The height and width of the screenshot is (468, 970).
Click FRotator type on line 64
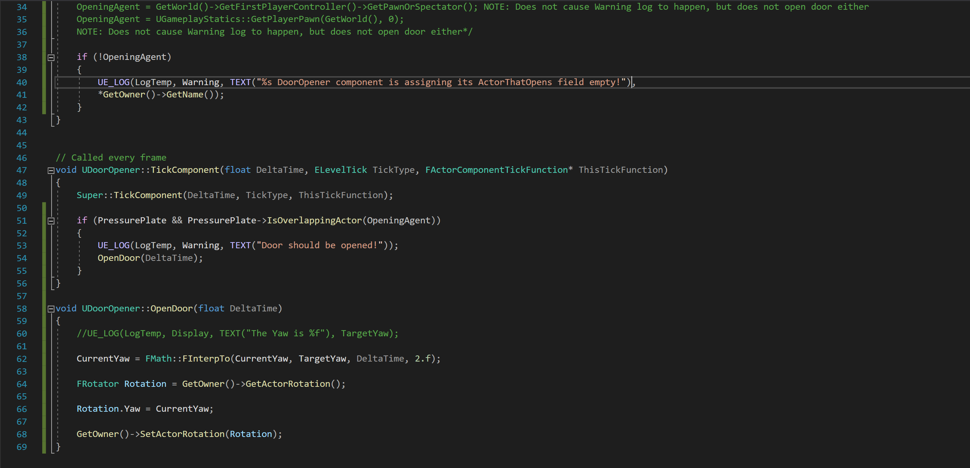(x=98, y=384)
